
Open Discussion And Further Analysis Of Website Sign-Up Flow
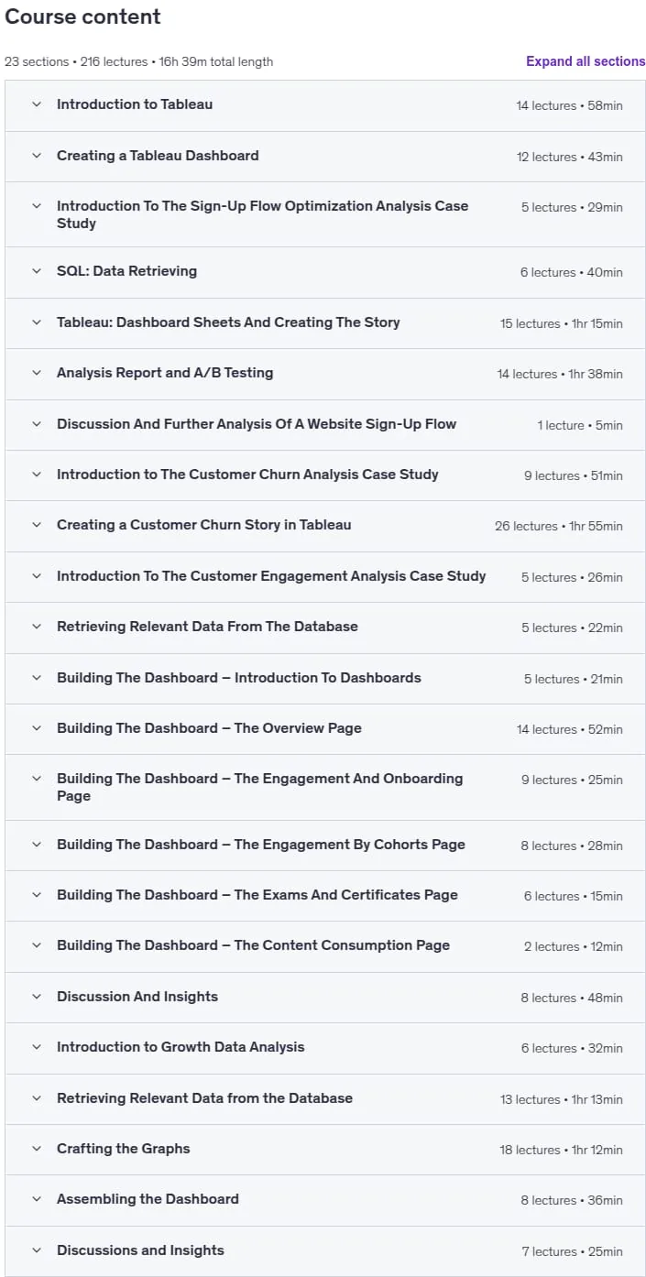(x=325, y=424)
